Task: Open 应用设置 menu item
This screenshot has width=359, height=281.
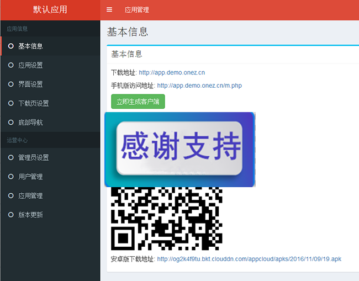Action: point(50,65)
